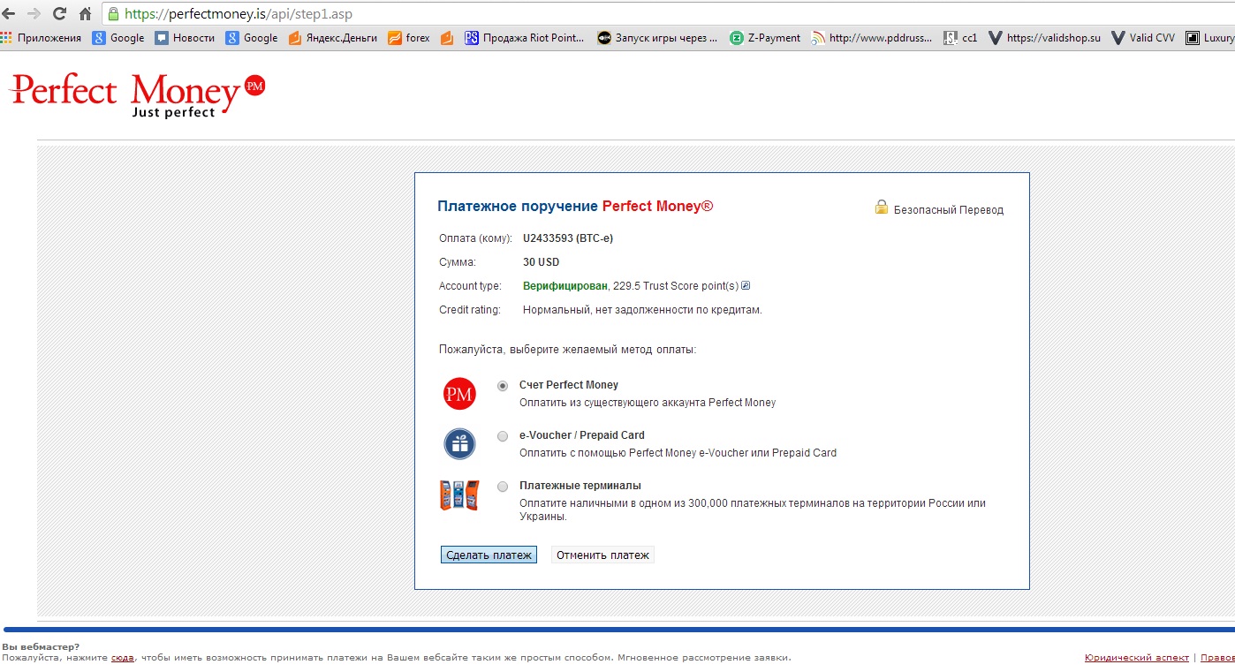Click the Отменить платеж button
Screen dimensions: 1235x672
[x=602, y=555]
